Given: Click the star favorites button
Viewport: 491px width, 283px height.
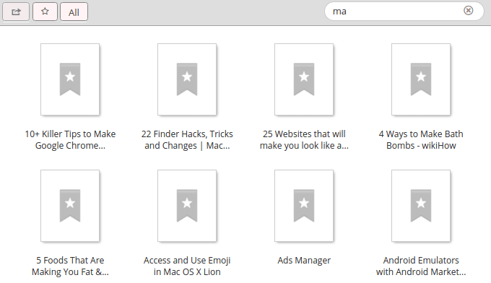Looking at the screenshot, I should coord(45,12).
